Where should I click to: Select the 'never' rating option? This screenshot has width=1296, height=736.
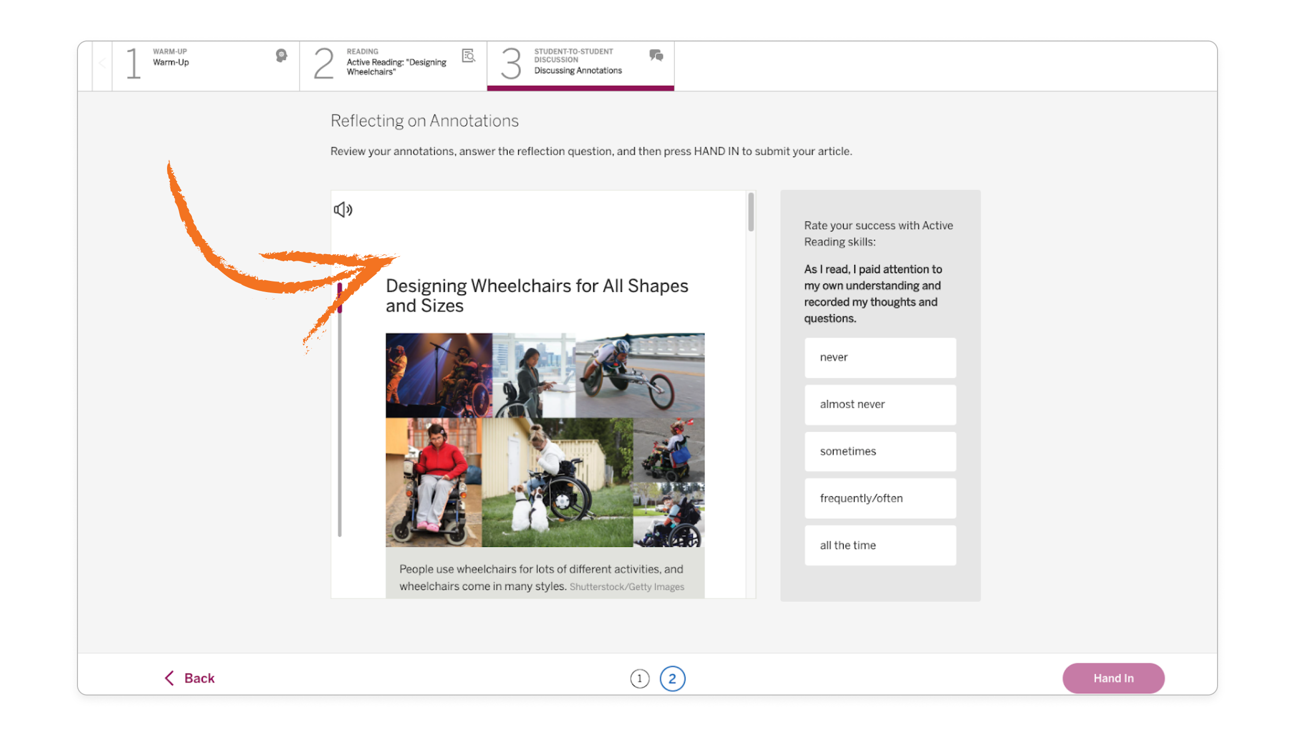880,357
